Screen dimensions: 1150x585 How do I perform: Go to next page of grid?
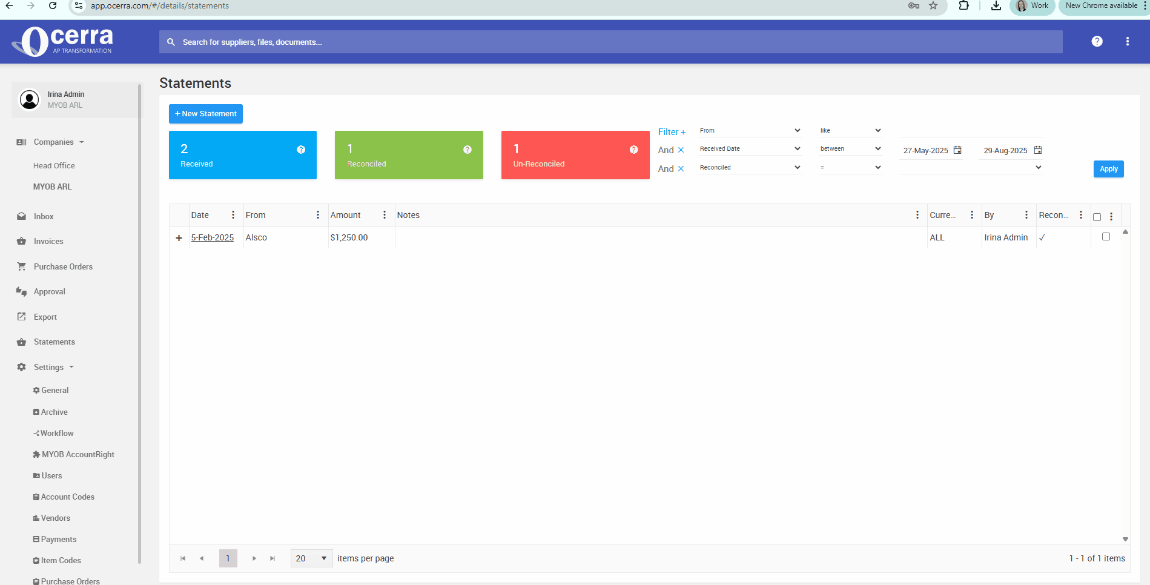click(254, 558)
